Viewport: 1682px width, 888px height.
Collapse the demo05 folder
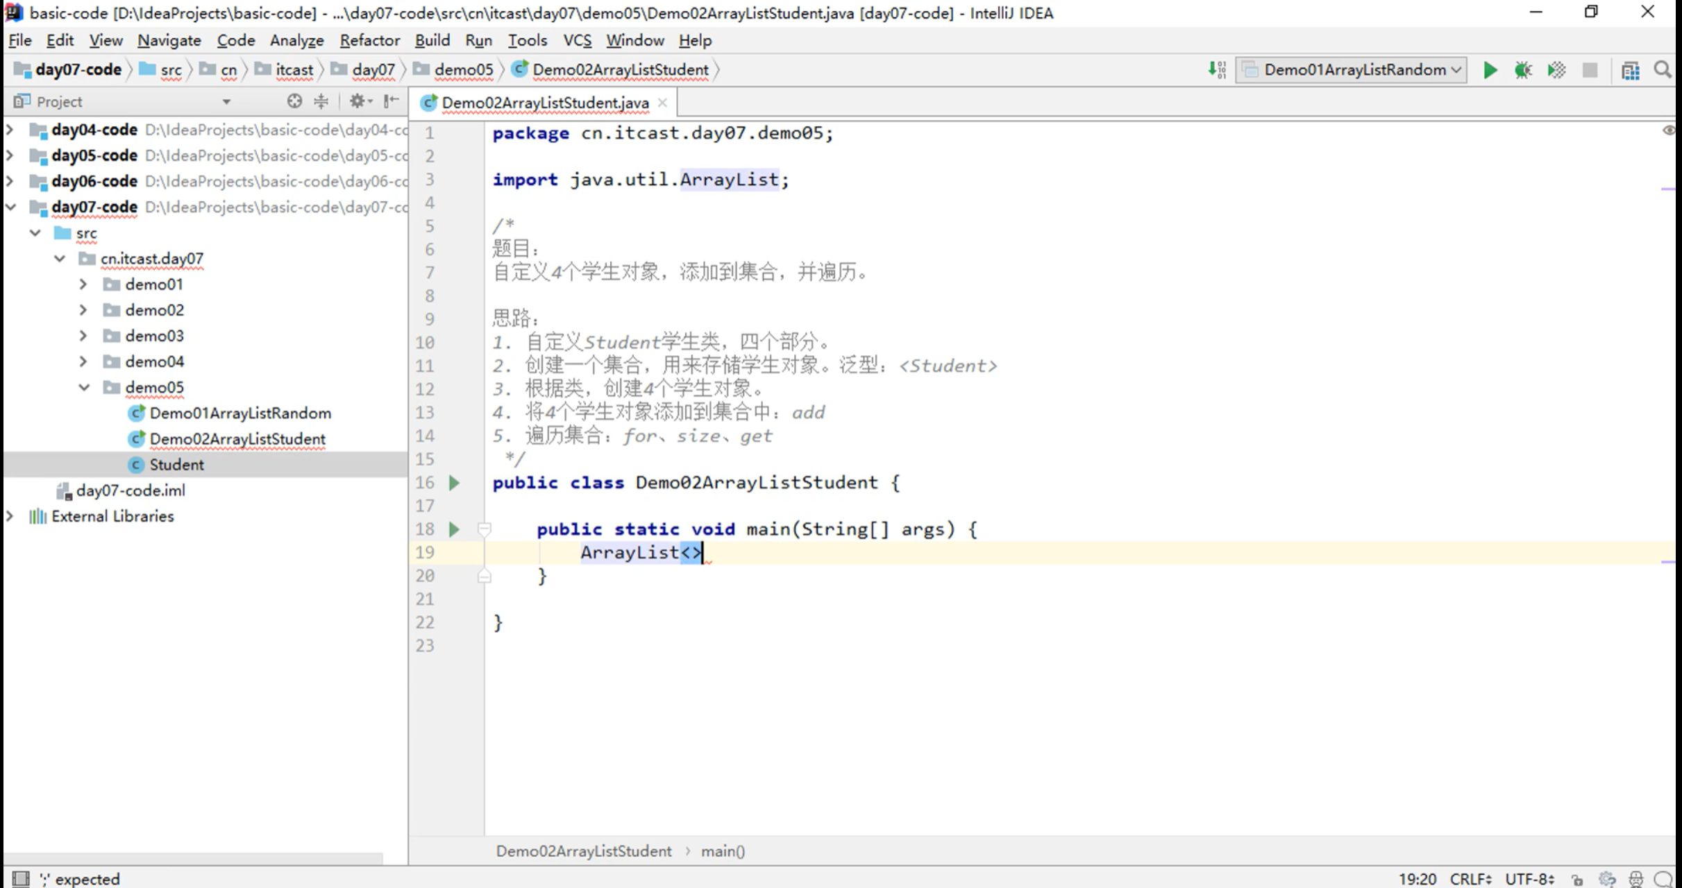84,387
